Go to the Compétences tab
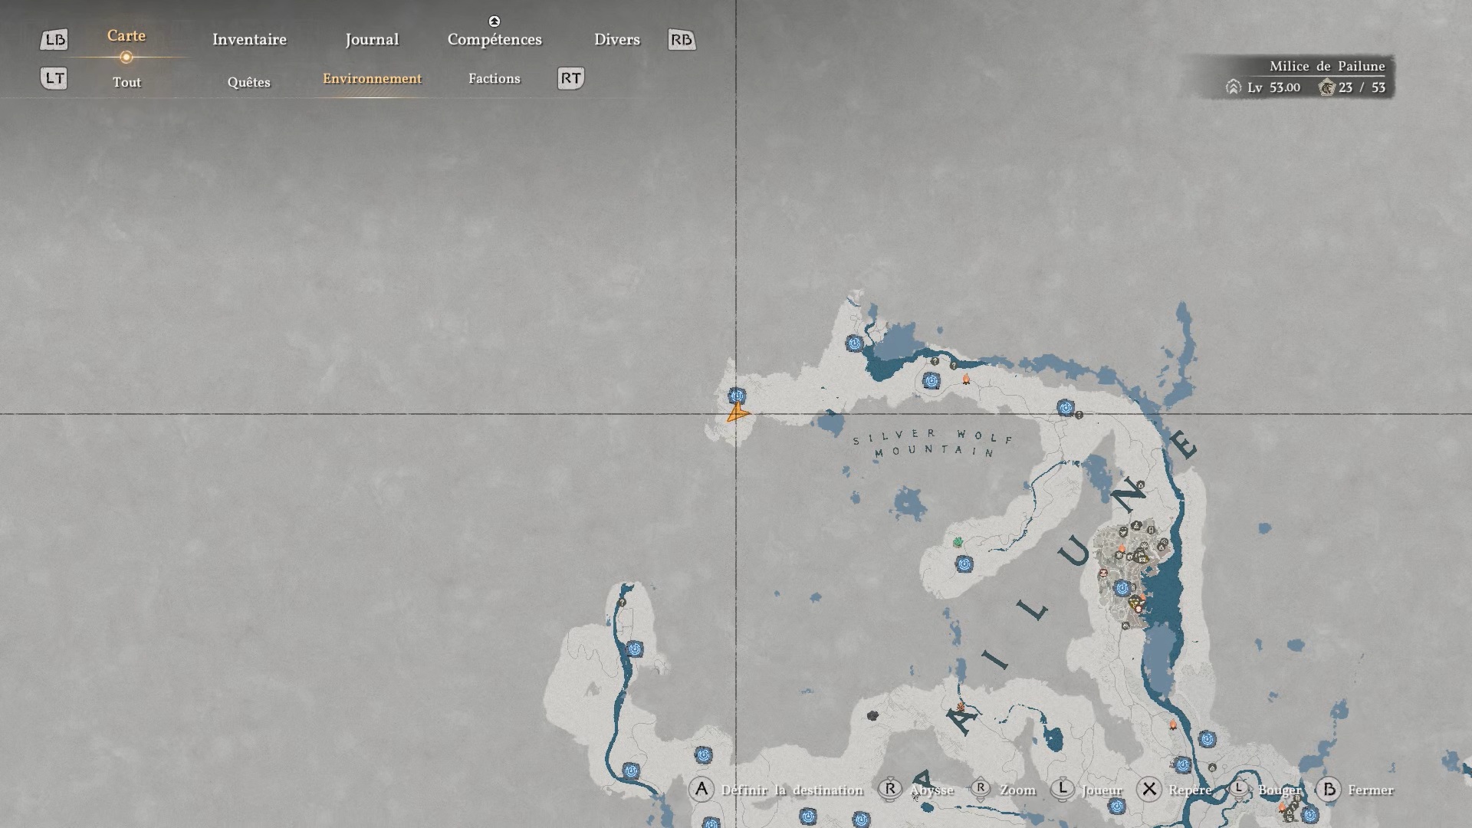Screen dimensions: 1472x828 (495, 40)
